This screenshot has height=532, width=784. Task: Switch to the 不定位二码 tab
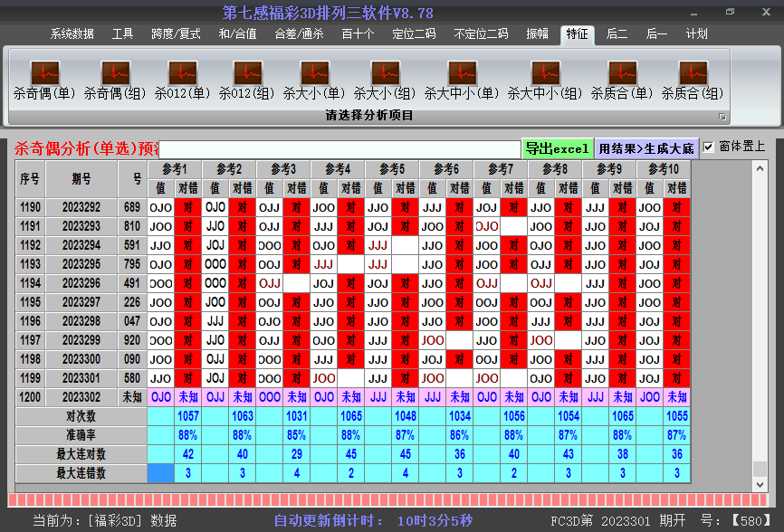point(481,34)
